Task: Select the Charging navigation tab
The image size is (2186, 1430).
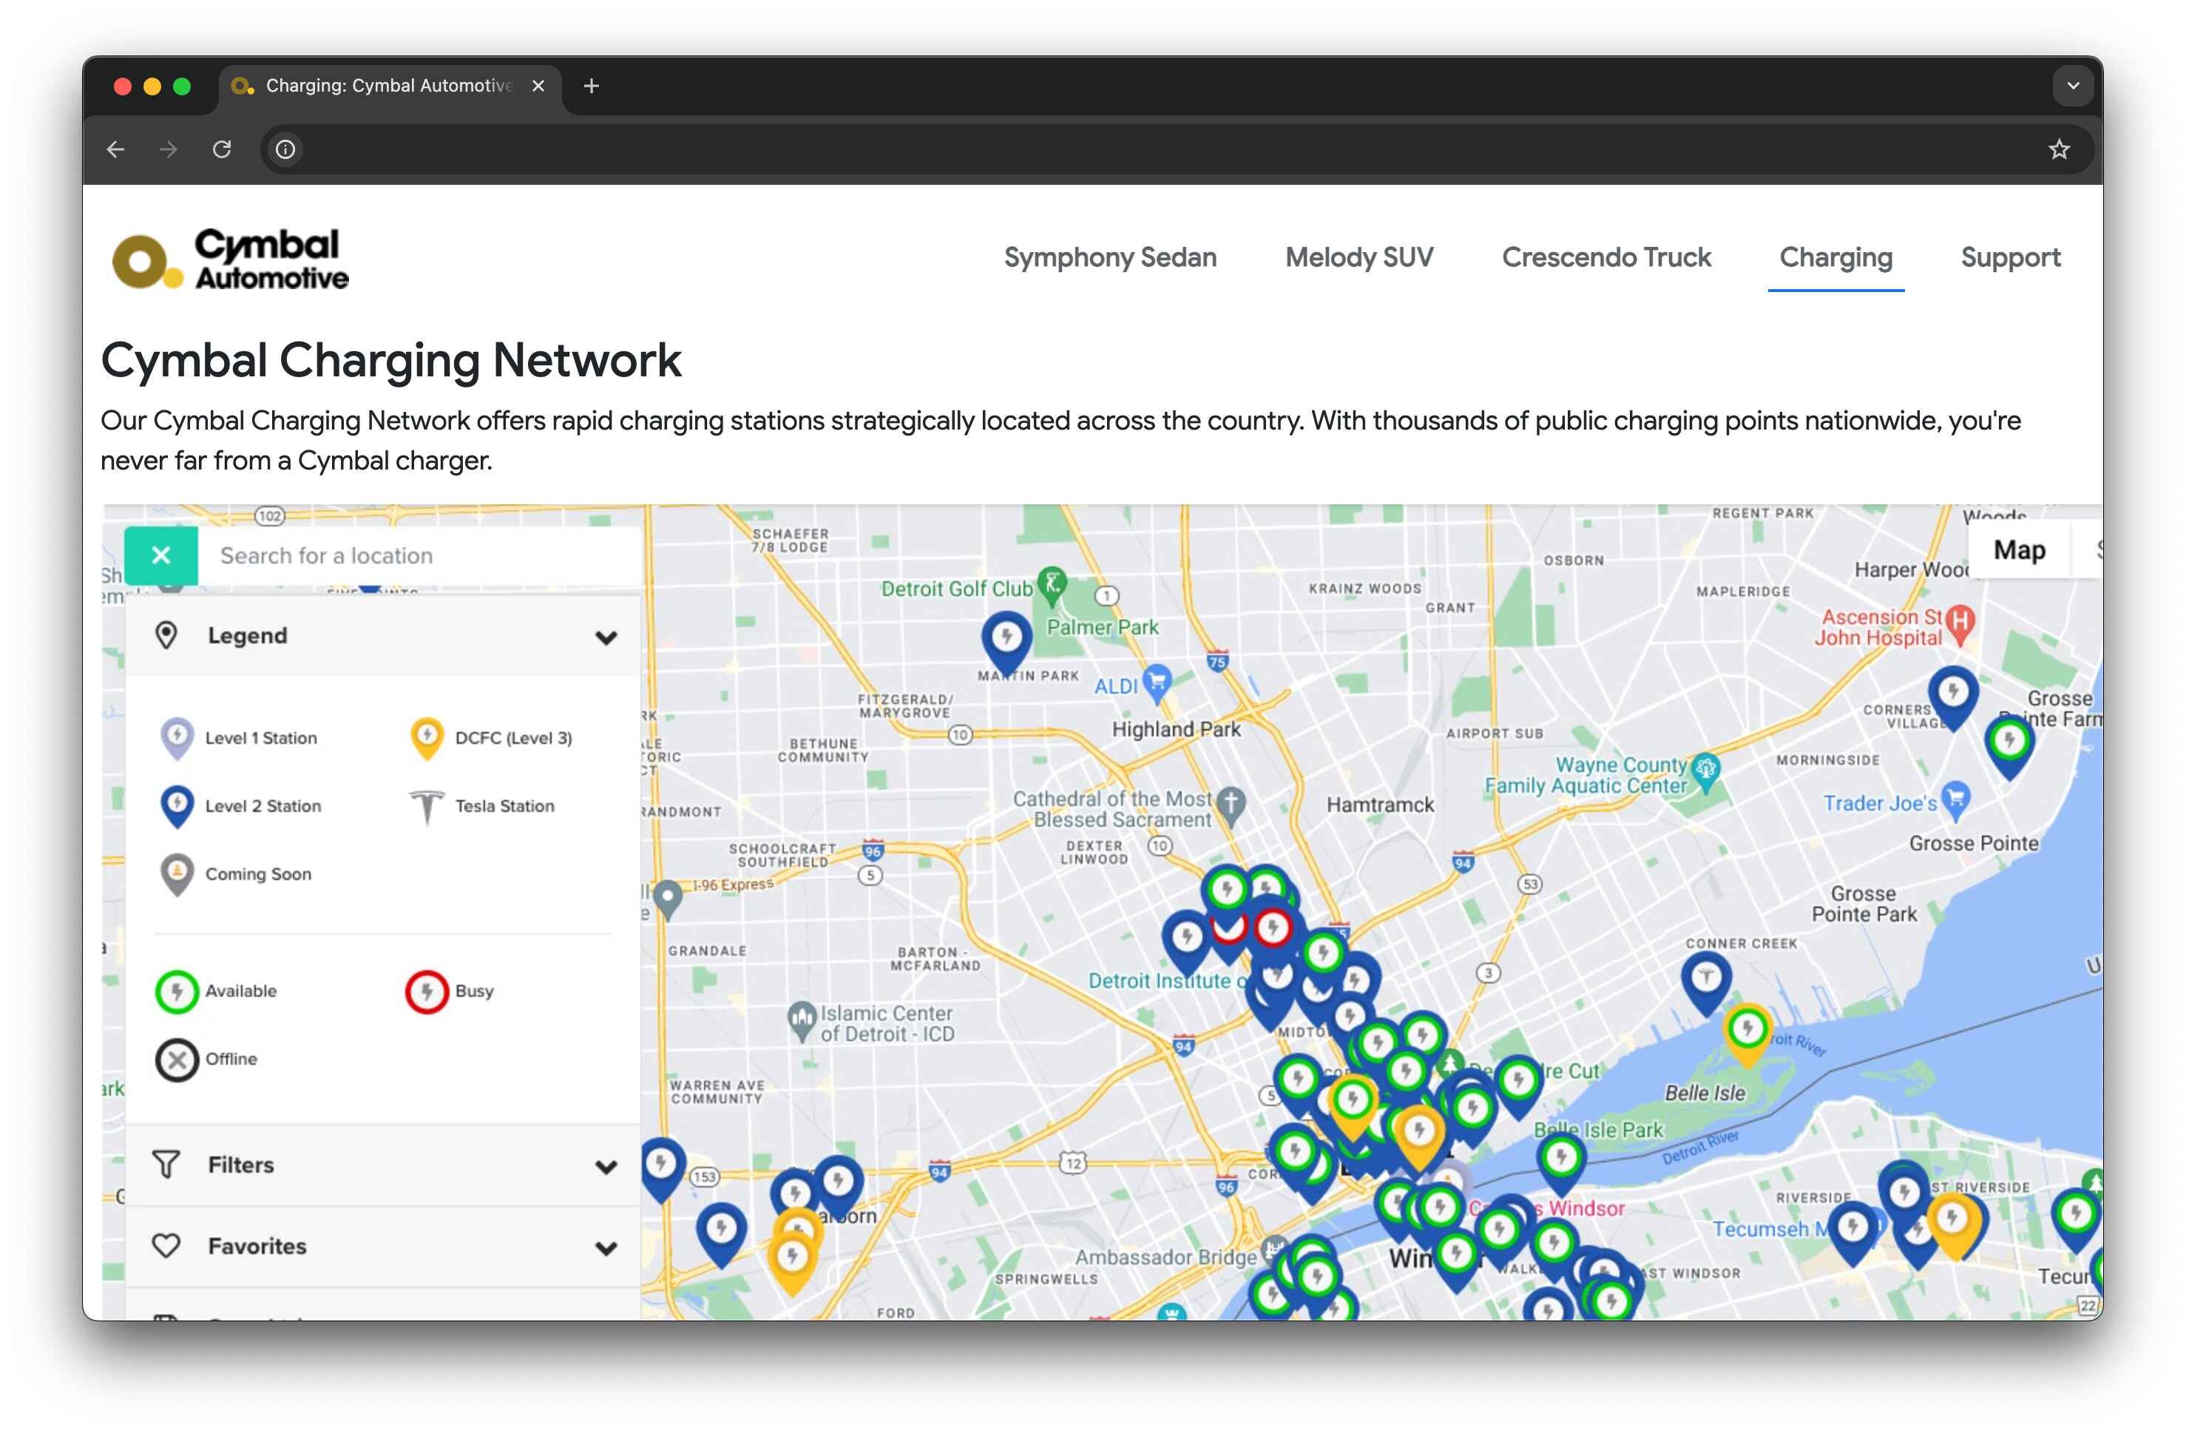Action: (x=1835, y=257)
